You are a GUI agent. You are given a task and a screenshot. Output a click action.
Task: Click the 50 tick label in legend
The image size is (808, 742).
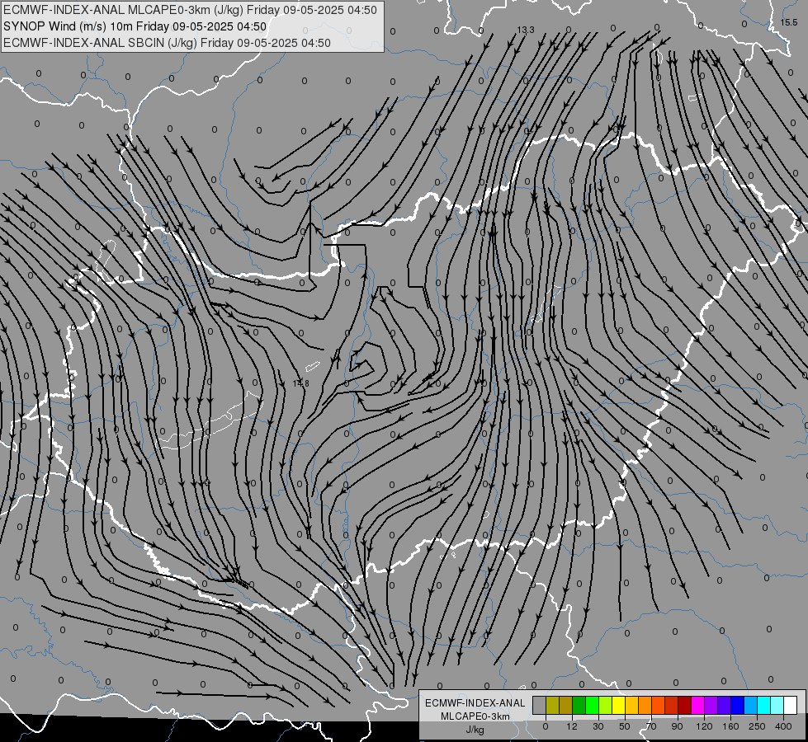point(625,726)
